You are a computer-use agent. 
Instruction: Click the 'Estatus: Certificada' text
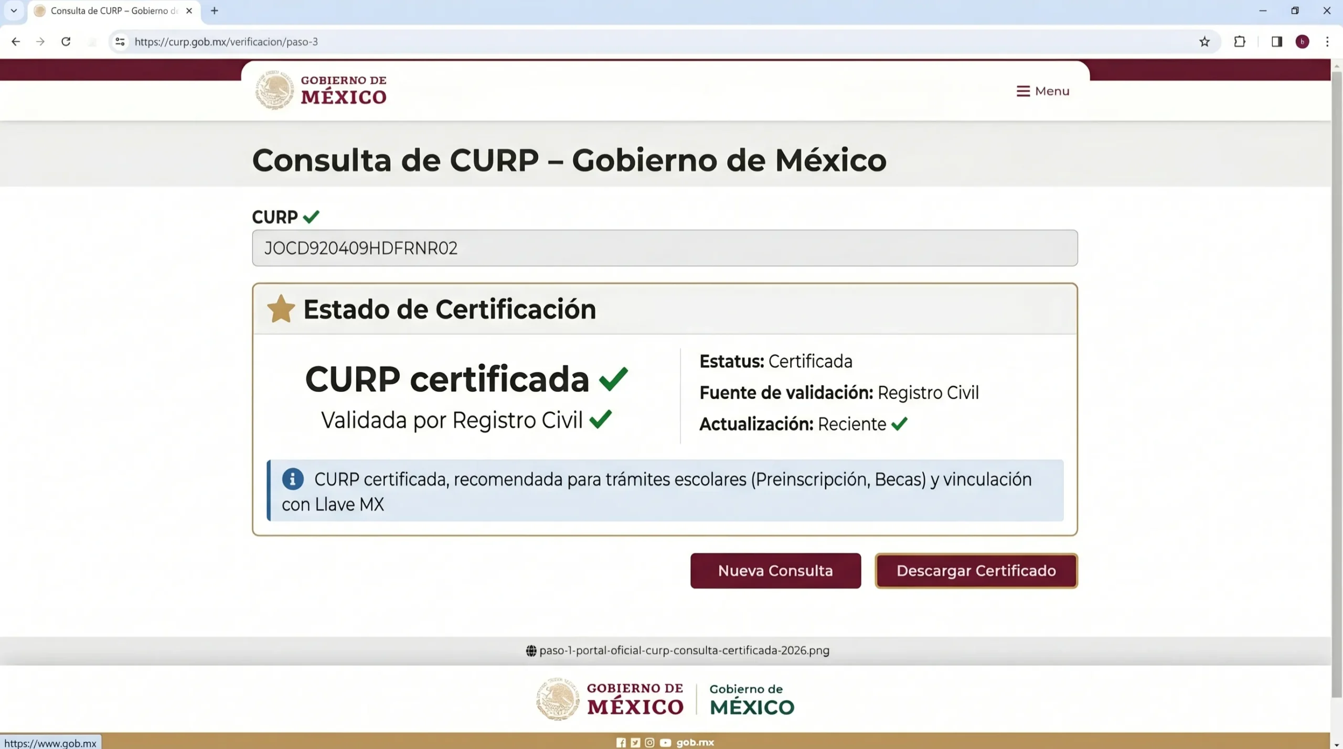pos(775,361)
